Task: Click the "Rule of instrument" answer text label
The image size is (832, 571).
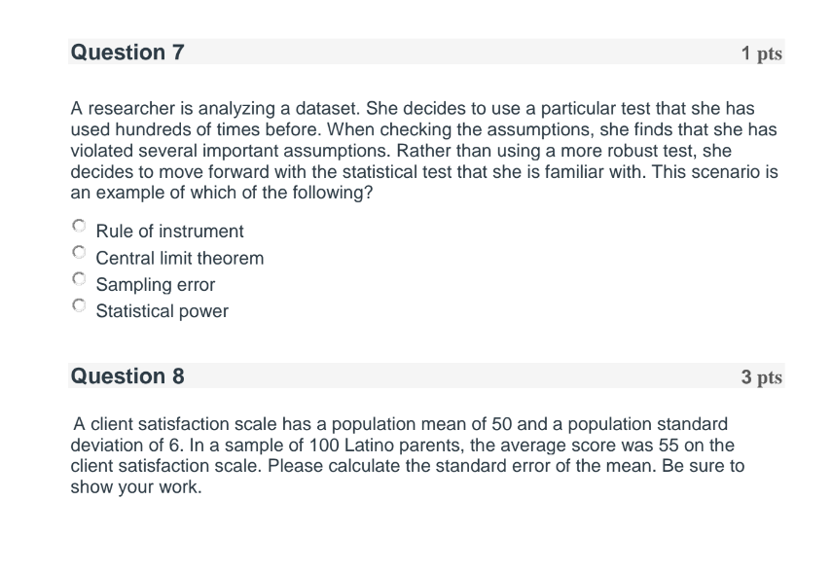Action: click(169, 232)
